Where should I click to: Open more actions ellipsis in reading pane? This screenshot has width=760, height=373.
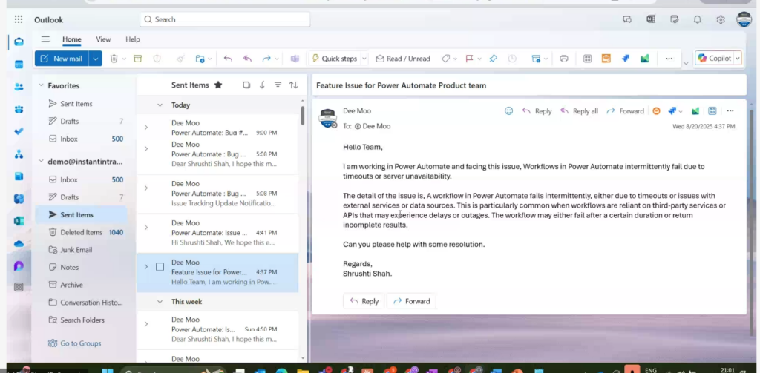(x=730, y=111)
